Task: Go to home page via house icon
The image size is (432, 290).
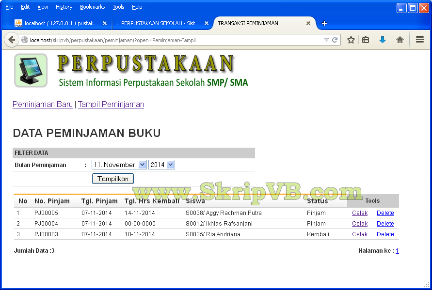Action: coord(400,40)
